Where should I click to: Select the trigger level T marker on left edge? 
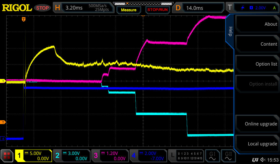3,122
